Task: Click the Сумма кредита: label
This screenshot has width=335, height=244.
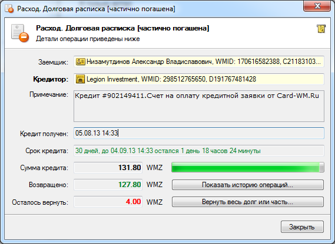Action: (x=44, y=168)
